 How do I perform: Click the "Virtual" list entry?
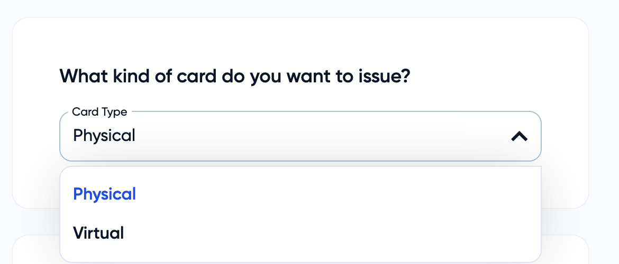tap(98, 233)
